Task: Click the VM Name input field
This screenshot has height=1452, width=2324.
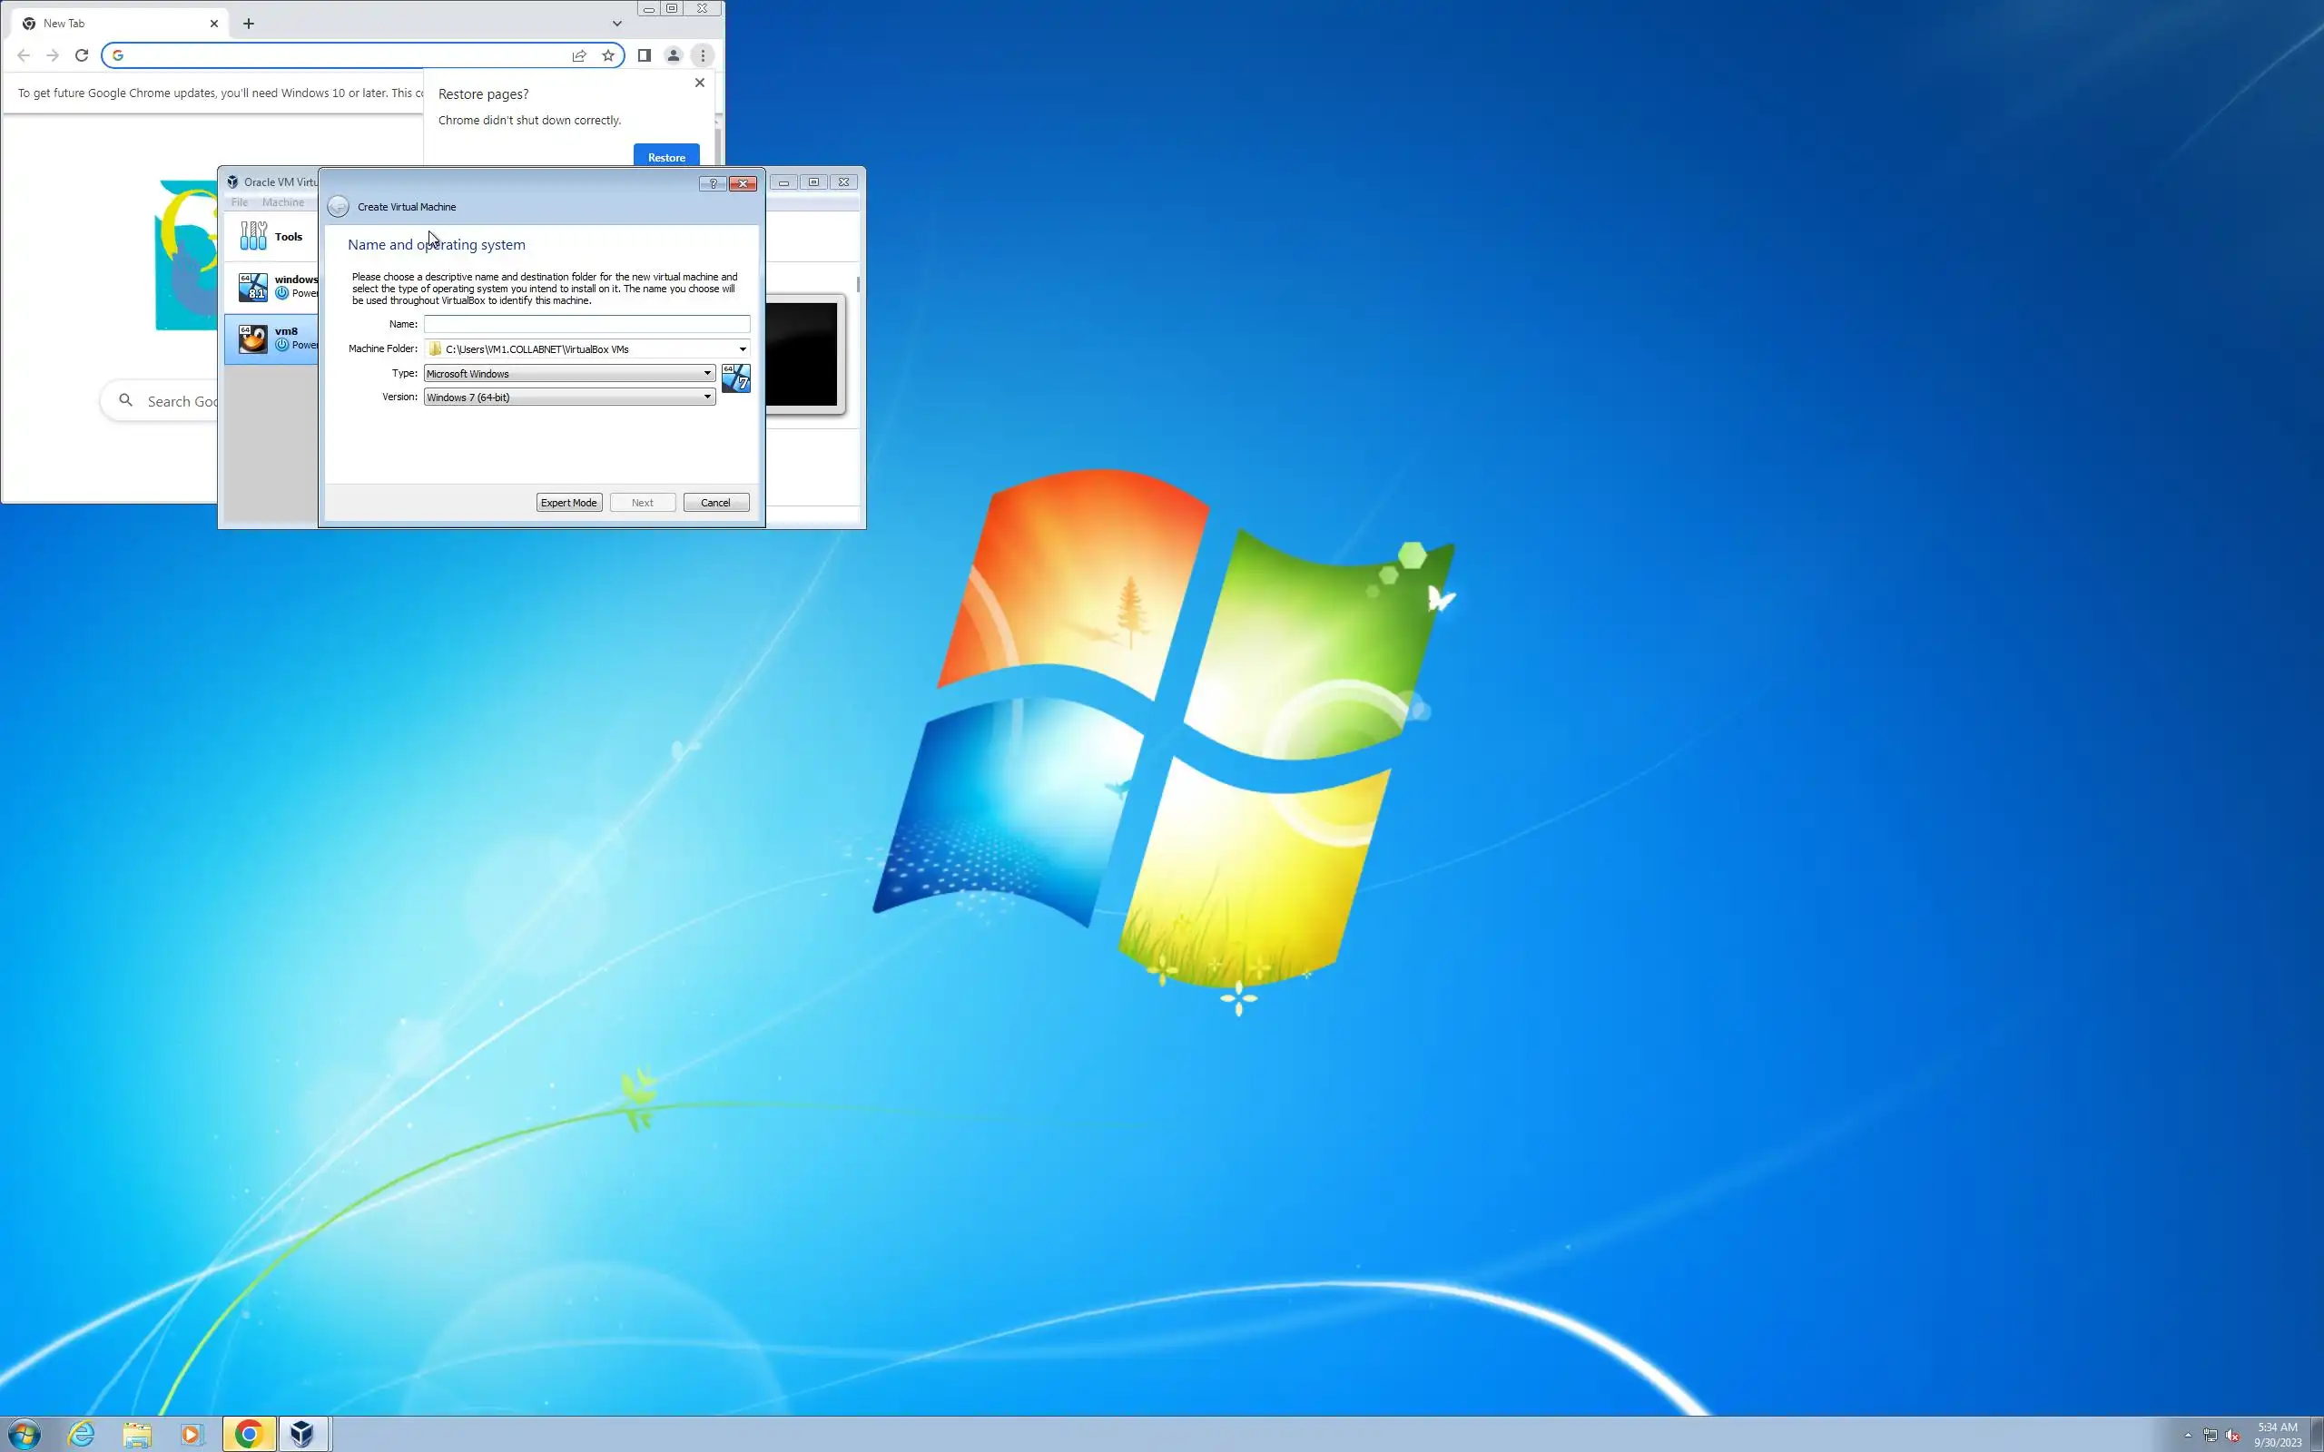Action: pos(586,325)
